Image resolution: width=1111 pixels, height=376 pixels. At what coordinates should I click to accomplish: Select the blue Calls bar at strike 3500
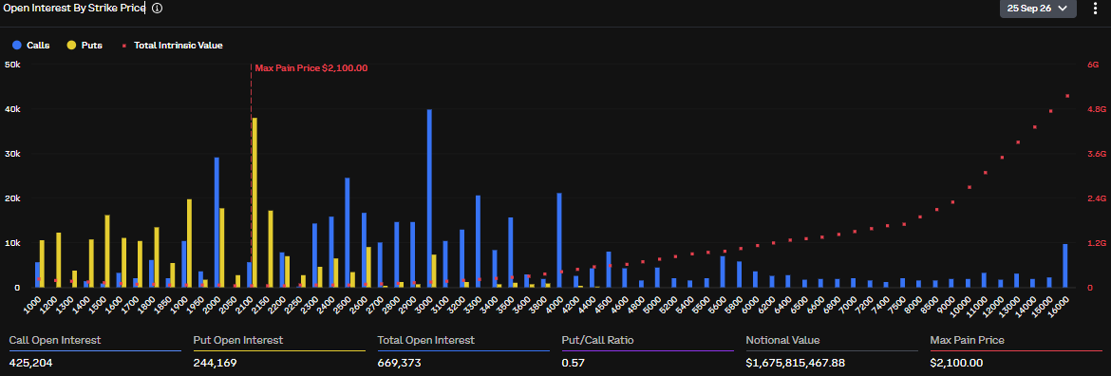[x=511, y=252]
